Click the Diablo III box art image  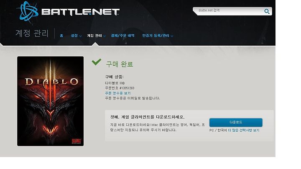(x=50, y=101)
